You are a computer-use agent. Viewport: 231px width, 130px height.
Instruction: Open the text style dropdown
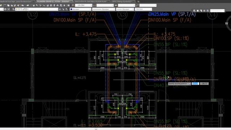83,5
